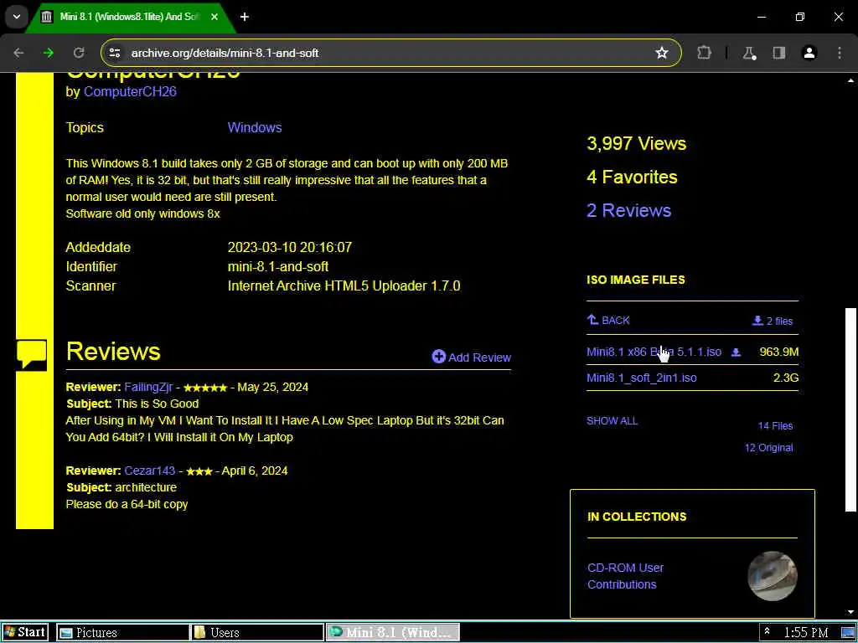858x643 pixels.
Task: Click BACK in ISO image files
Action: 608,320
